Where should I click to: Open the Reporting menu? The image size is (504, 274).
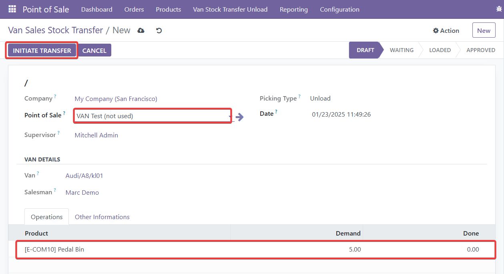[x=293, y=9]
